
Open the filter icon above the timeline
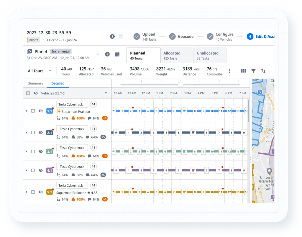[253, 71]
